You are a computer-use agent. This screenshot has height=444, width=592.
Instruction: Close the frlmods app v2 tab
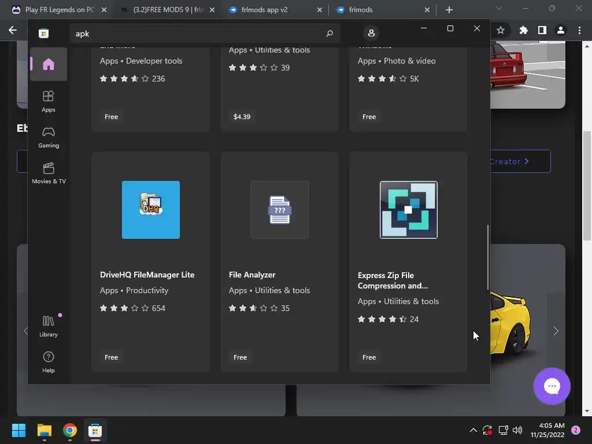(x=319, y=10)
